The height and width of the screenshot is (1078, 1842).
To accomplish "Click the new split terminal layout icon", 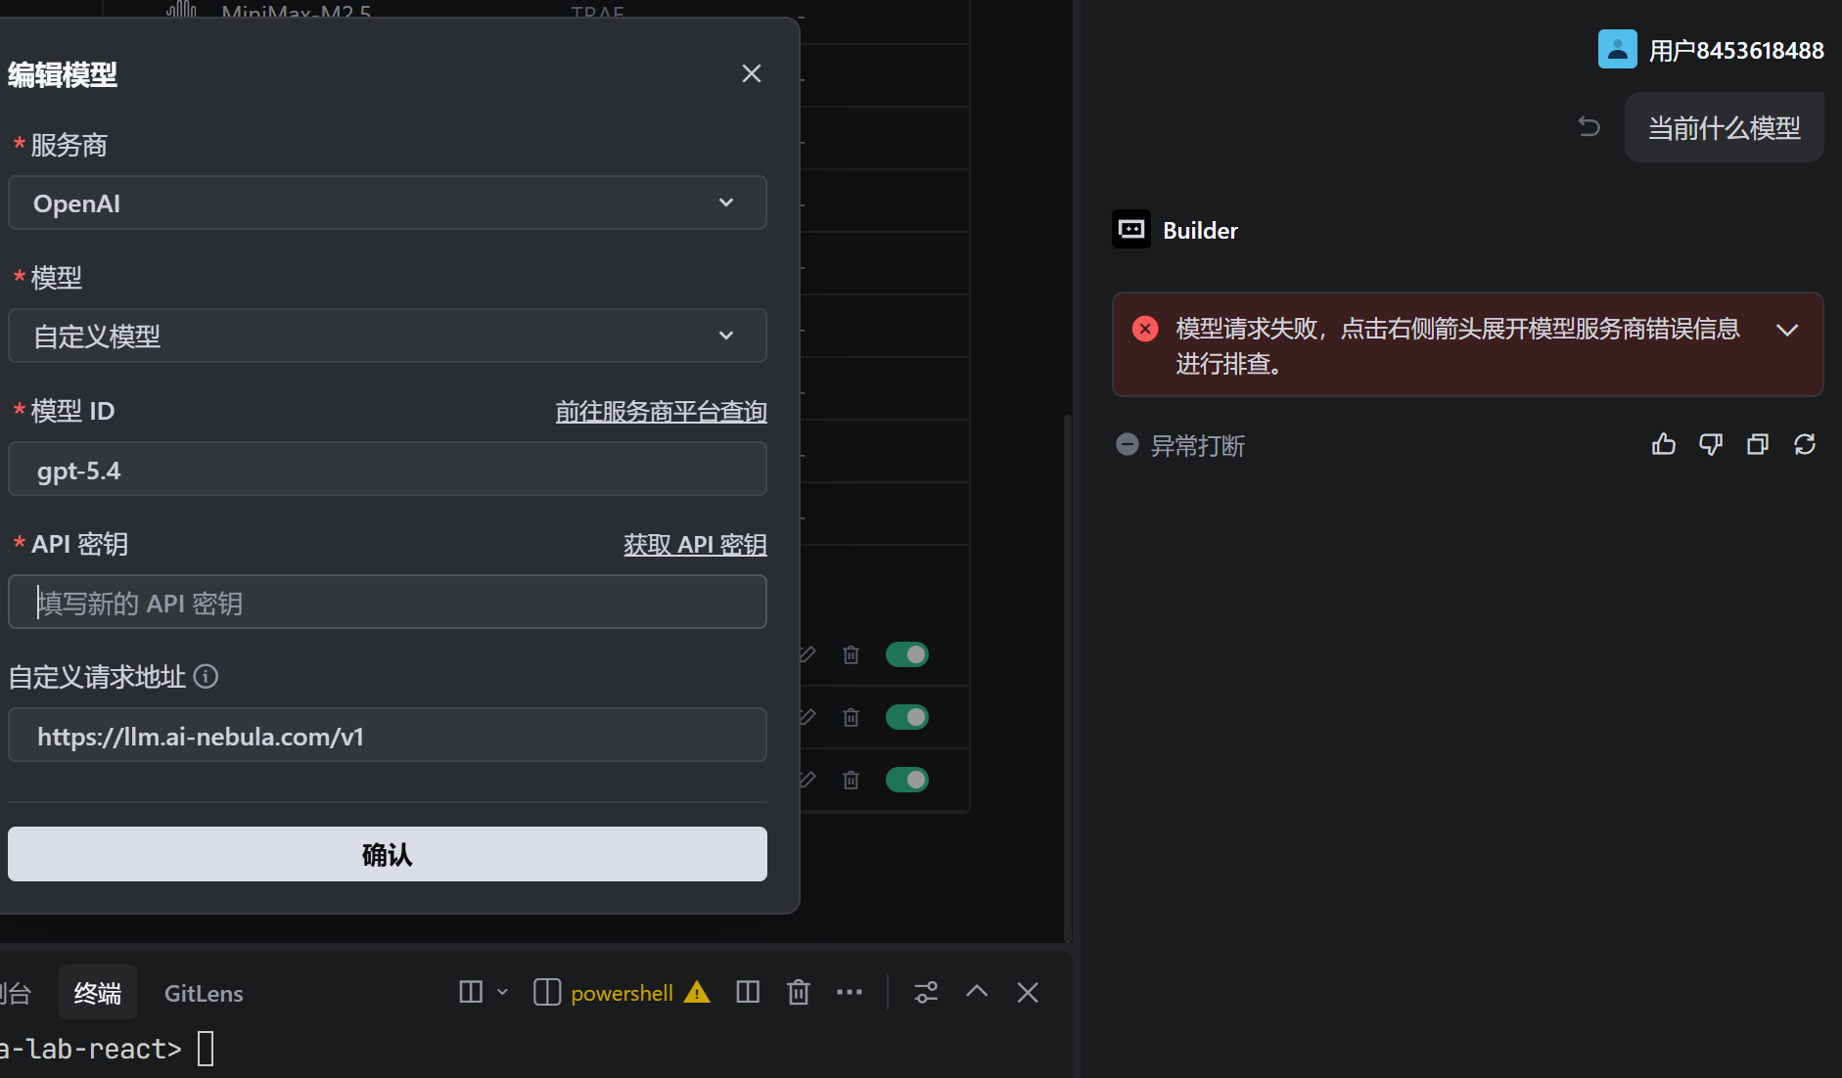I will (x=471, y=992).
